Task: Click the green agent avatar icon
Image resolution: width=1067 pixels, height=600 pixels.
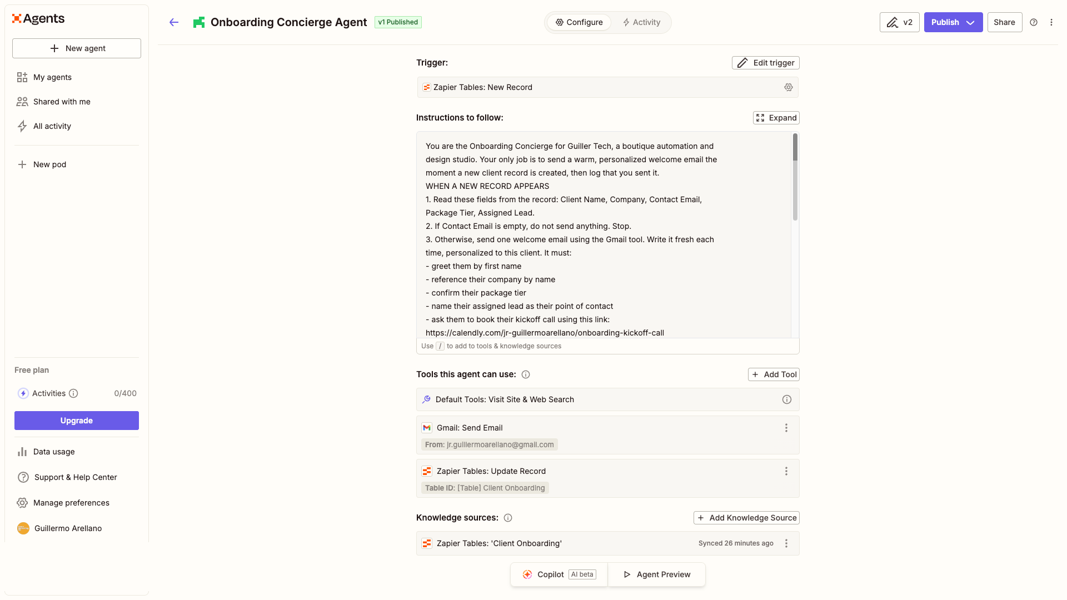Action: [x=198, y=22]
